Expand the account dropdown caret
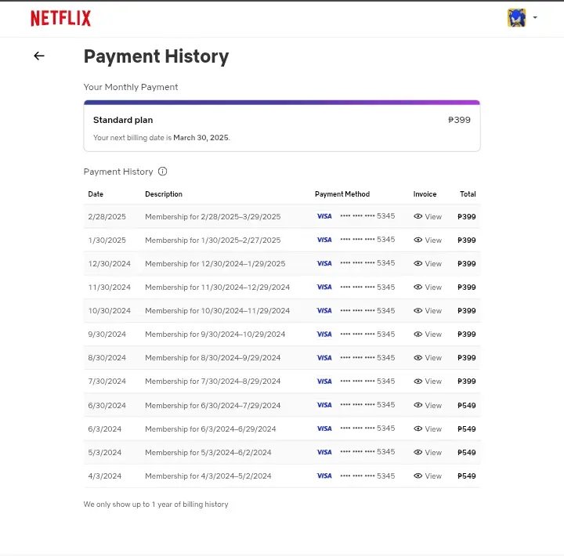Screen dimensions: 564x557 535,17
